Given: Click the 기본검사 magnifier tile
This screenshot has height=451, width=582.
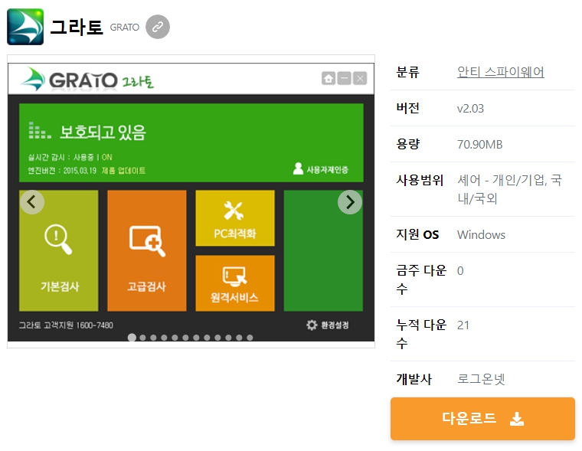Looking at the screenshot, I should (59, 250).
